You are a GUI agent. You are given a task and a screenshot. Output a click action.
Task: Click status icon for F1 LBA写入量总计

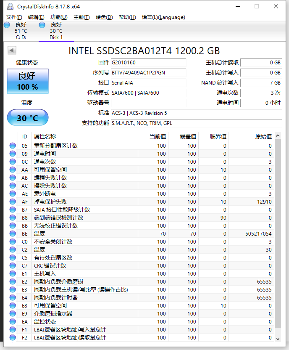[x=13, y=329]
